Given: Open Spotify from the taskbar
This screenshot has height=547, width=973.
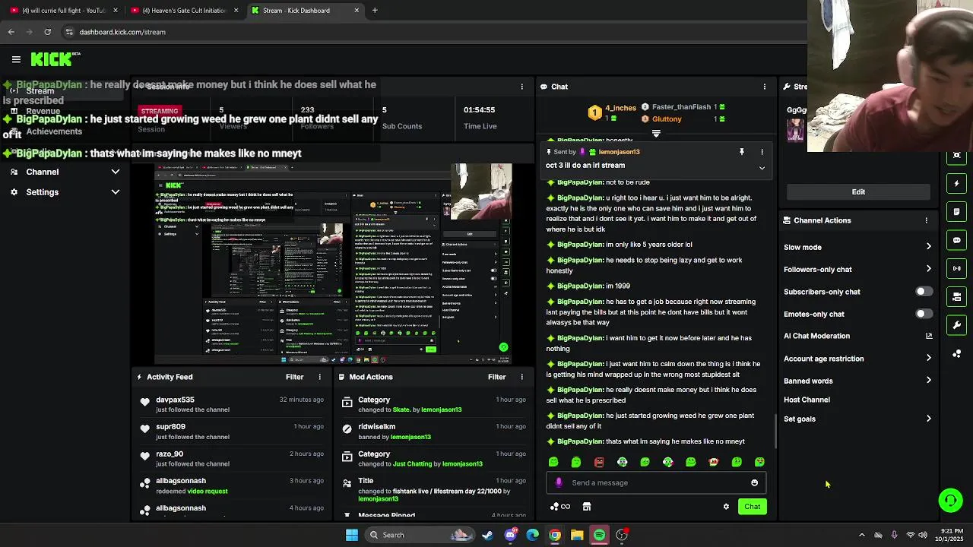Looking at the screenshot, I should click(600, 535).
